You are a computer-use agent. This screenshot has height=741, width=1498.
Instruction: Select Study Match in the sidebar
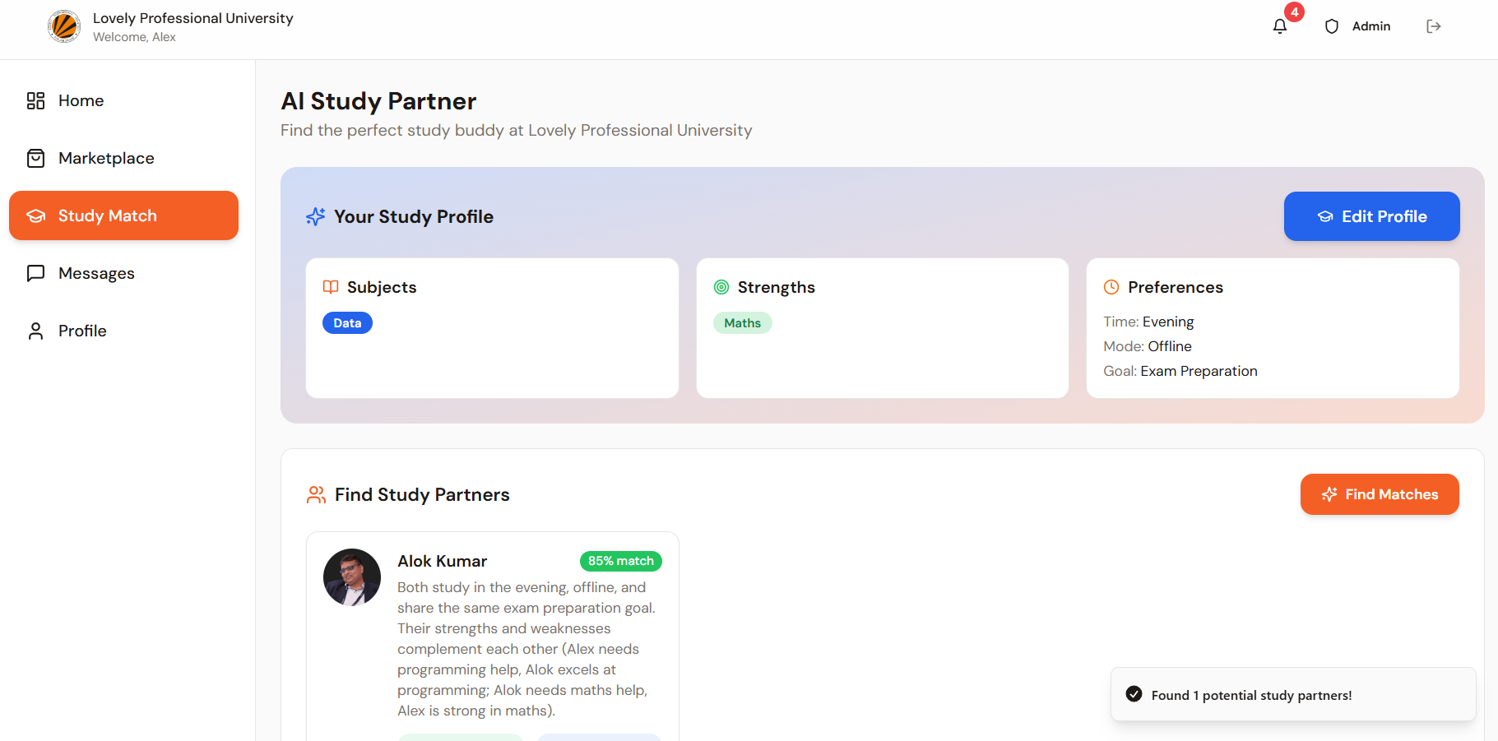[123, 215]
